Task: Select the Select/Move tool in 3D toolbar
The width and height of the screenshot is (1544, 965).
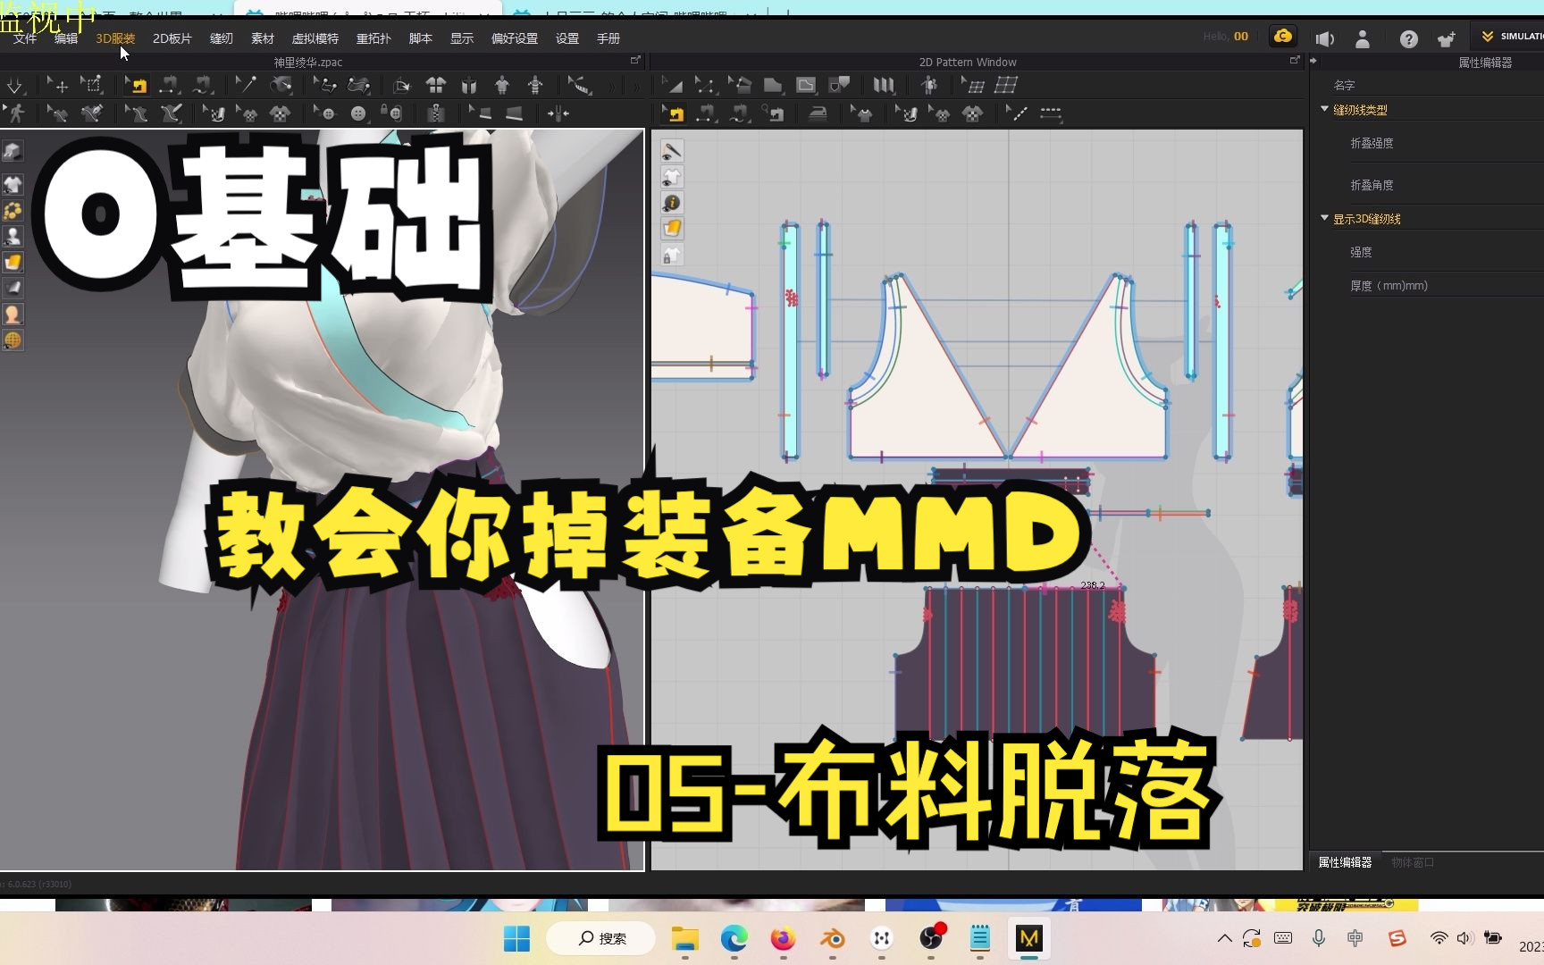Action: pyautogui.click(x=57, y=86)
